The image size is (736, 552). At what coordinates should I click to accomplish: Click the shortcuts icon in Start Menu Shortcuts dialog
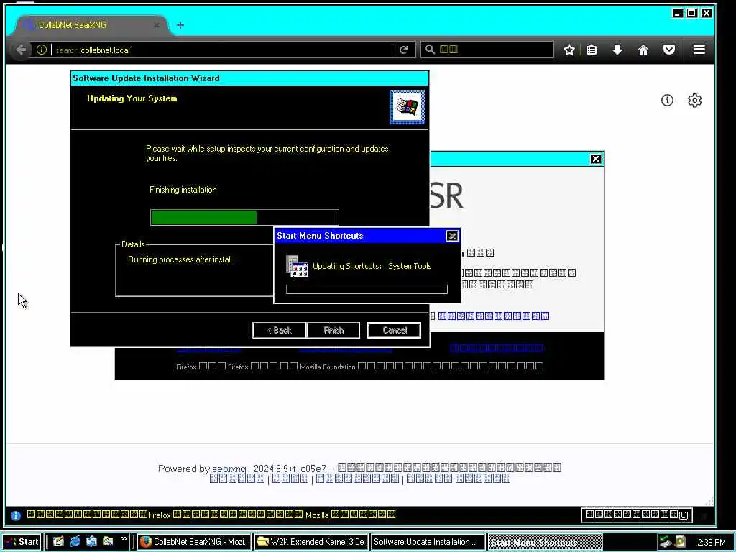click(x=297, y=267)
